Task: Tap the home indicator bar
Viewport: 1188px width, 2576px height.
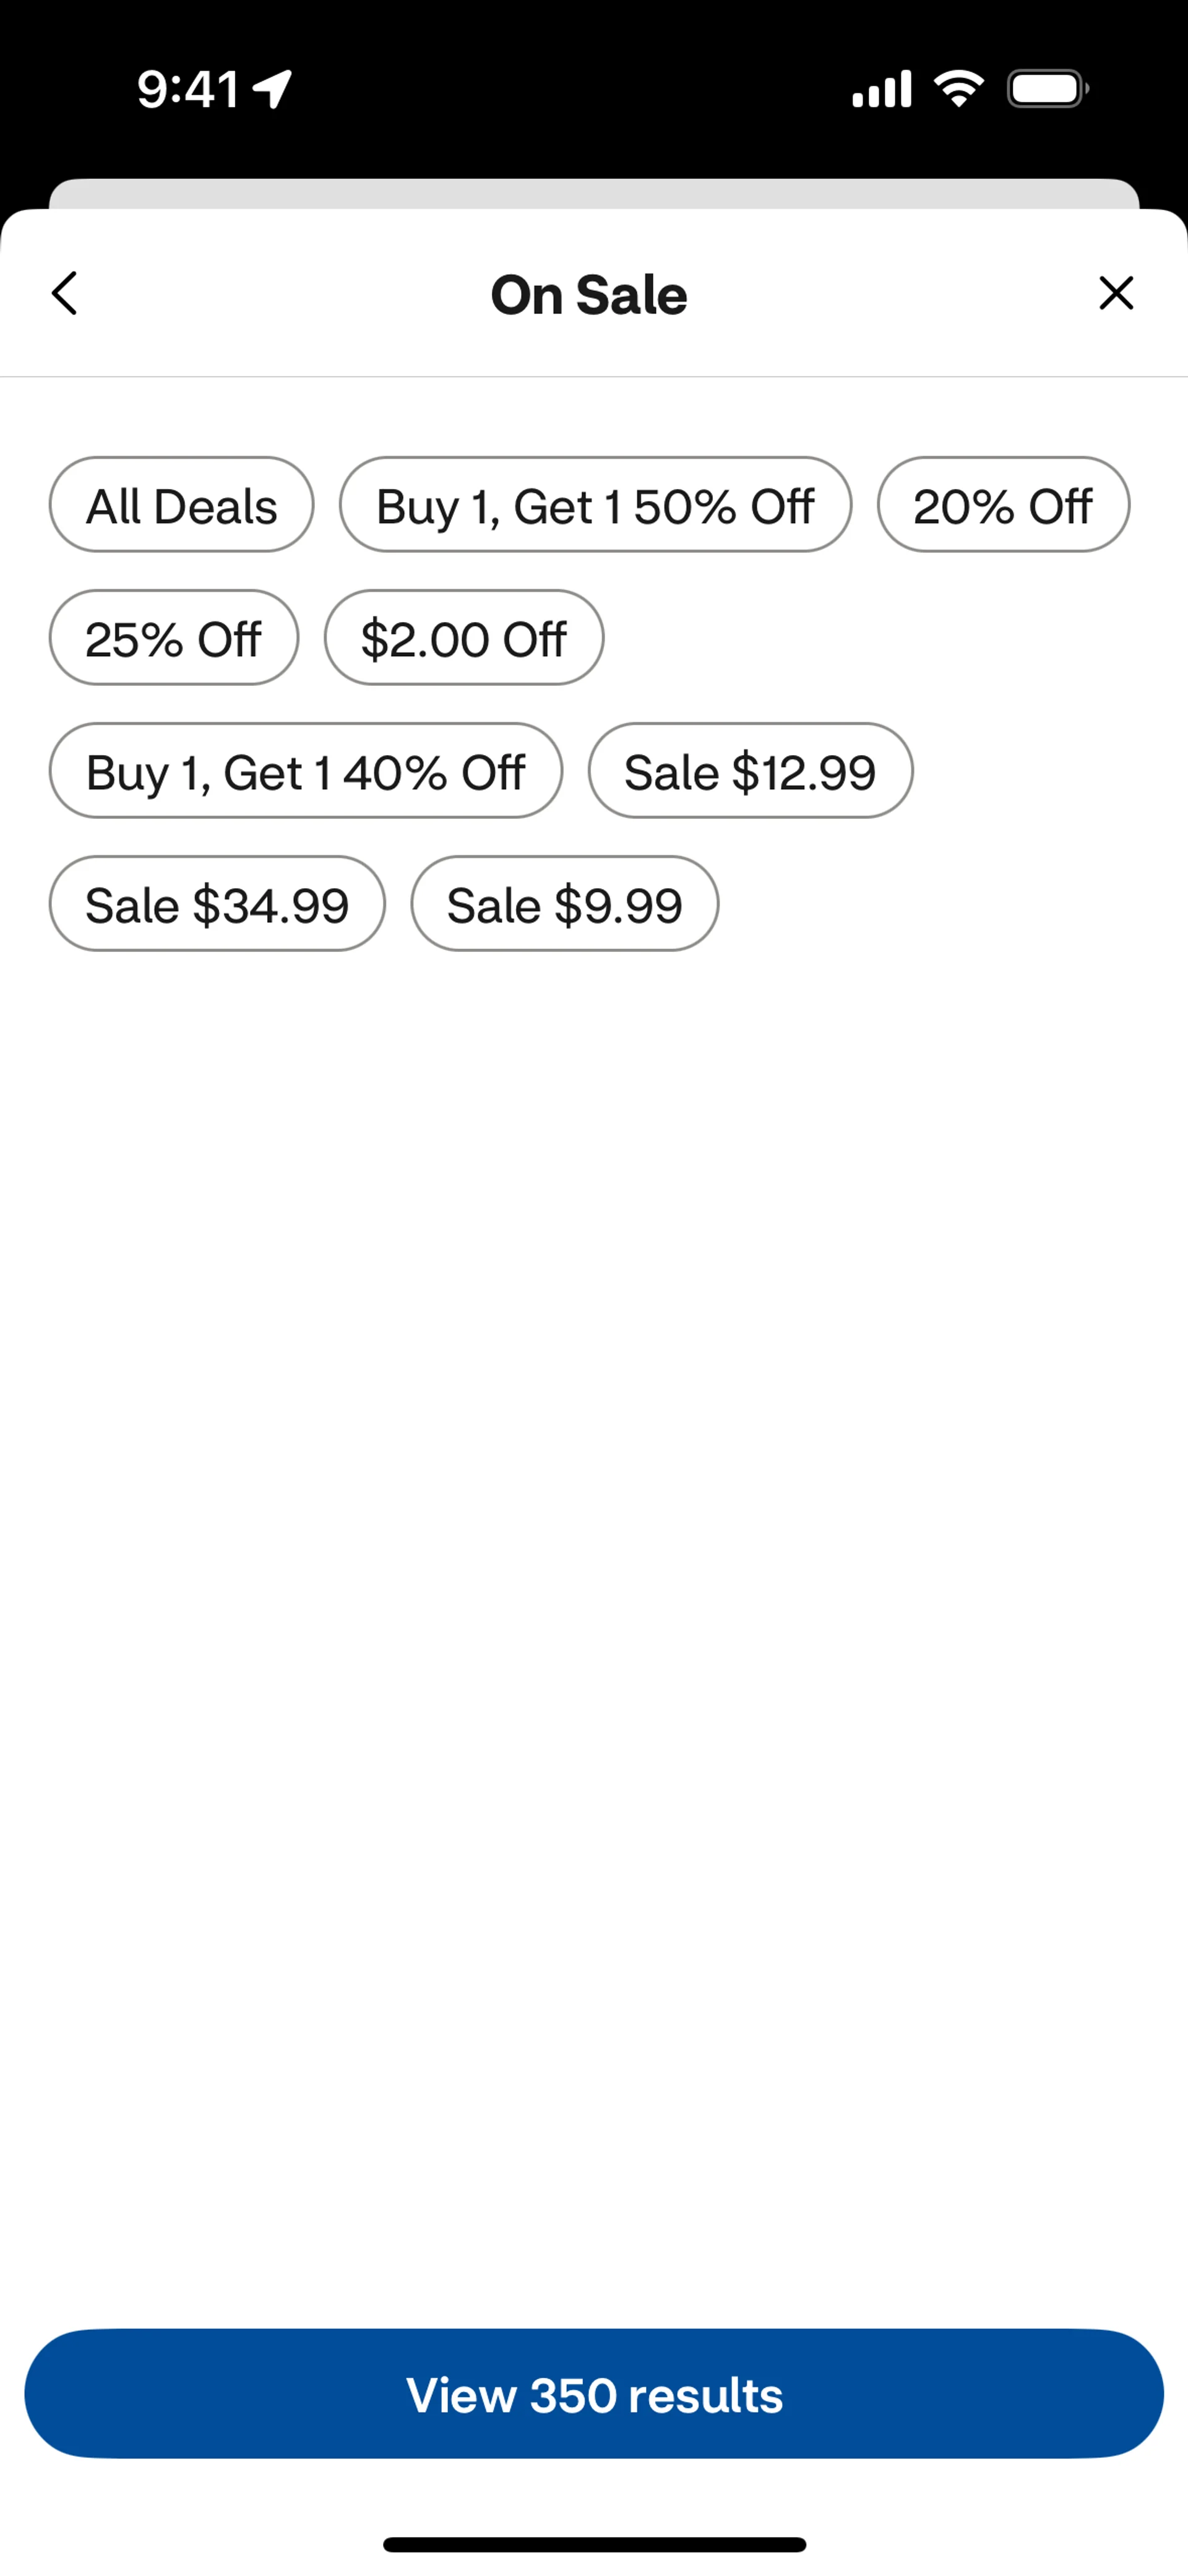Action: (x=594, y=2544)
